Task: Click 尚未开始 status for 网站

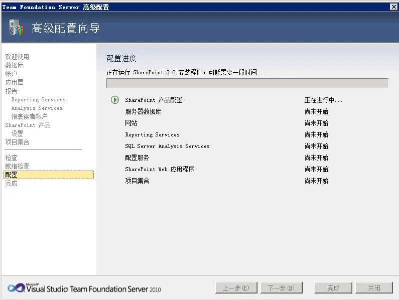Action: (316, 123)
